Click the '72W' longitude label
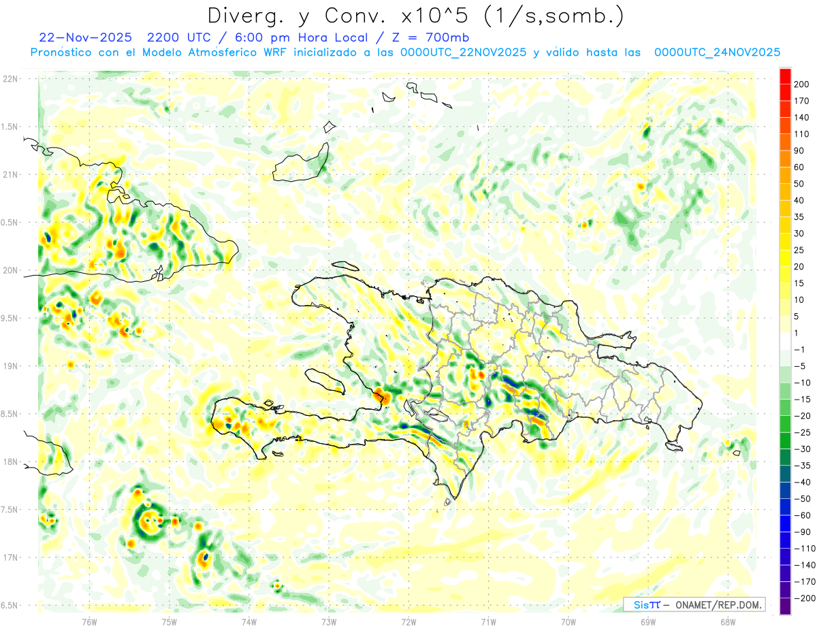Viewport: 817px width, 631px height. pyautogui.click(x=408, y=621)
